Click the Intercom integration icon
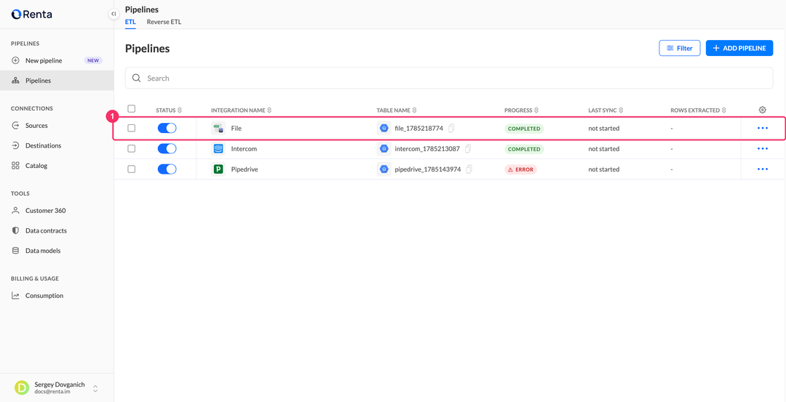 218,149
